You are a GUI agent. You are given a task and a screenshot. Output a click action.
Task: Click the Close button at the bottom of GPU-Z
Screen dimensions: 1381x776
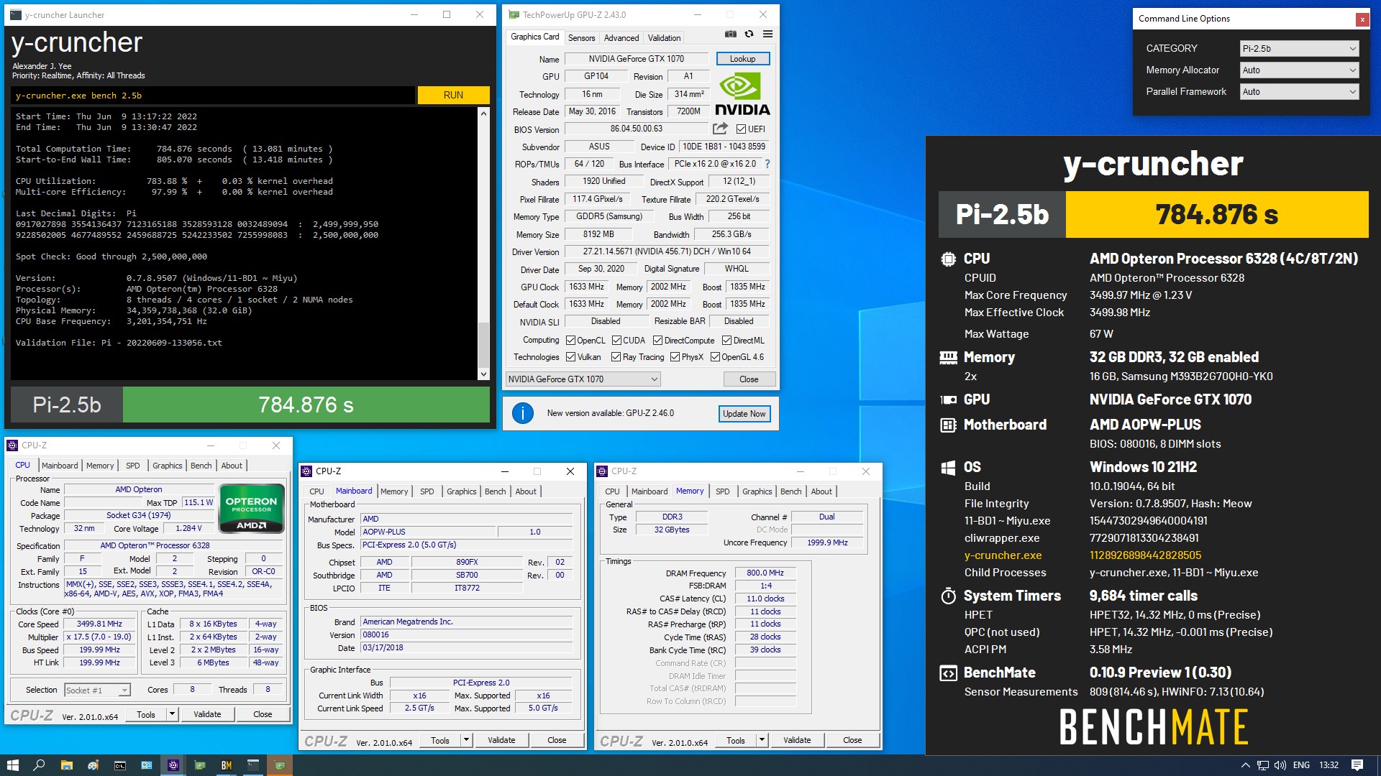[x=749, y=379]
